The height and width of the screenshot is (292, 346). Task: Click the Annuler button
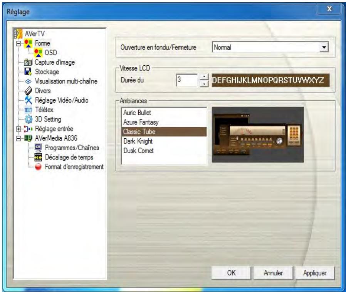(x=273, y=273)
